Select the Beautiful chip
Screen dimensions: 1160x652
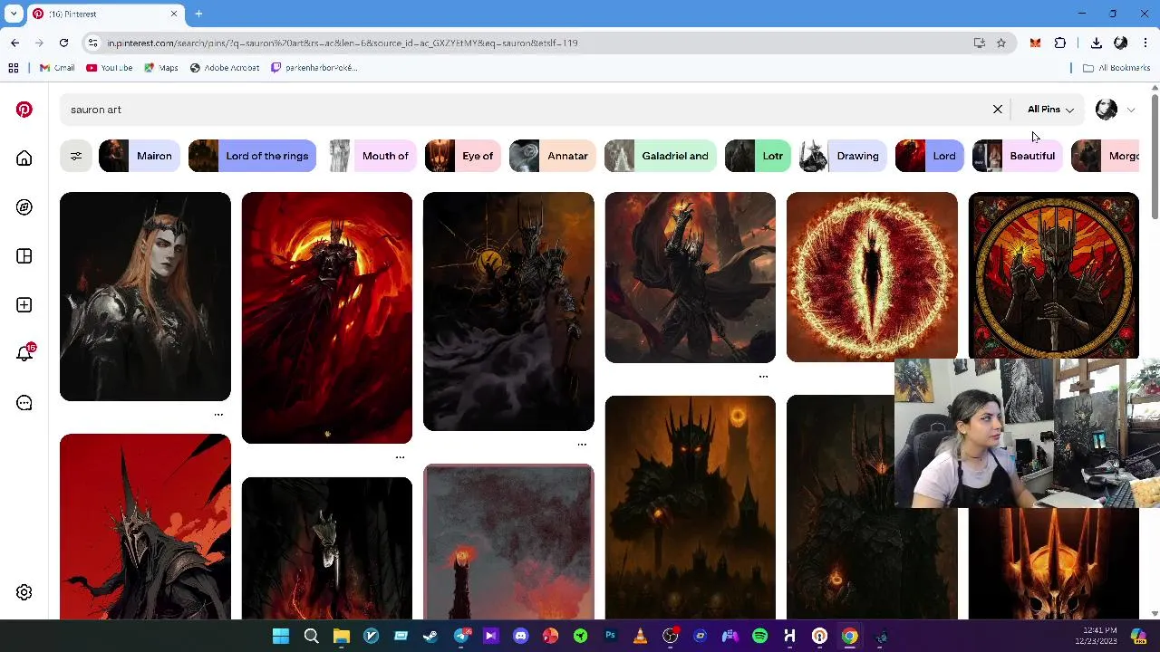(1017, 156)
